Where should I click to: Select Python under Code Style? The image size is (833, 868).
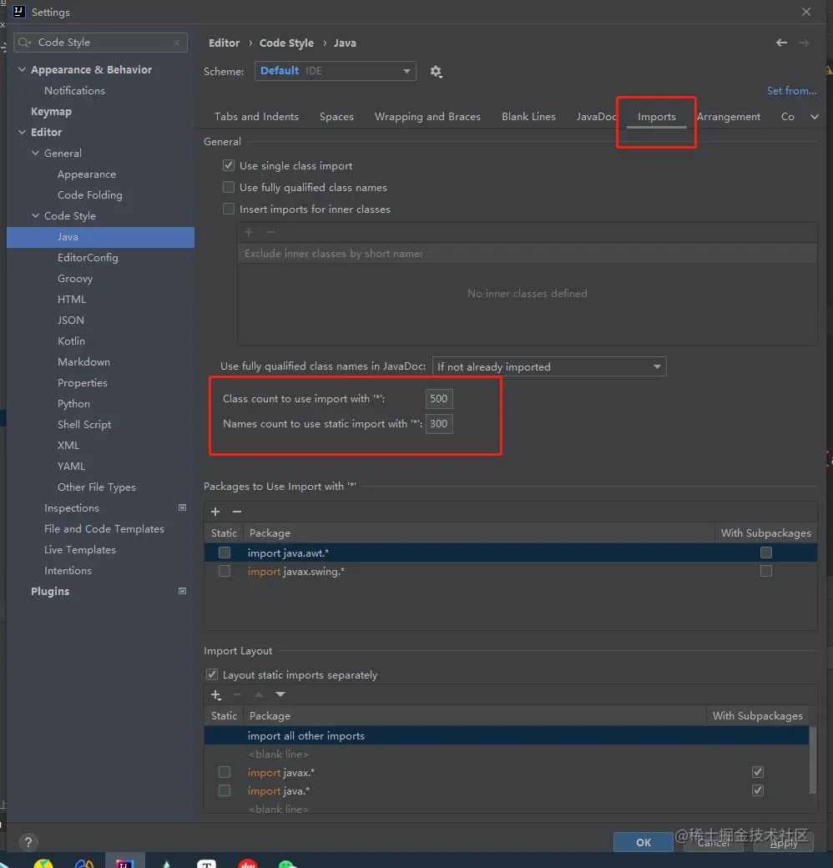pyautogui.click(x=73, y=404)
